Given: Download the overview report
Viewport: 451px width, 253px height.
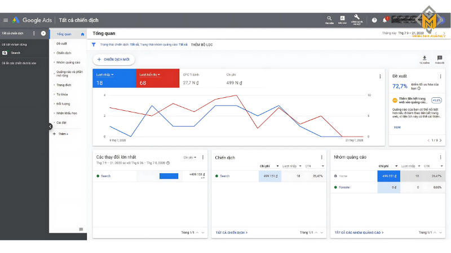Looking at the screenshot, I should (425, 60).
